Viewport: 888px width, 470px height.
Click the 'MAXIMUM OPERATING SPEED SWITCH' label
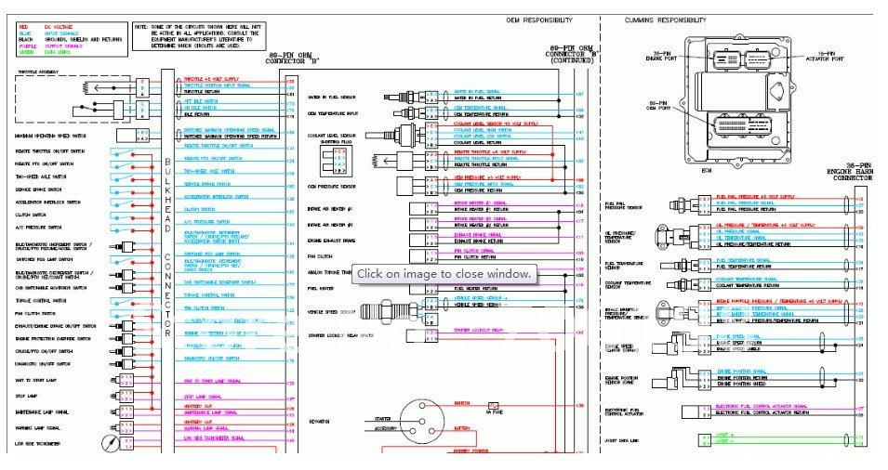click(50, 136)
